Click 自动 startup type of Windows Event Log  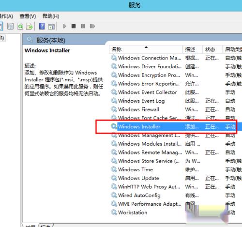click(230, 101)
